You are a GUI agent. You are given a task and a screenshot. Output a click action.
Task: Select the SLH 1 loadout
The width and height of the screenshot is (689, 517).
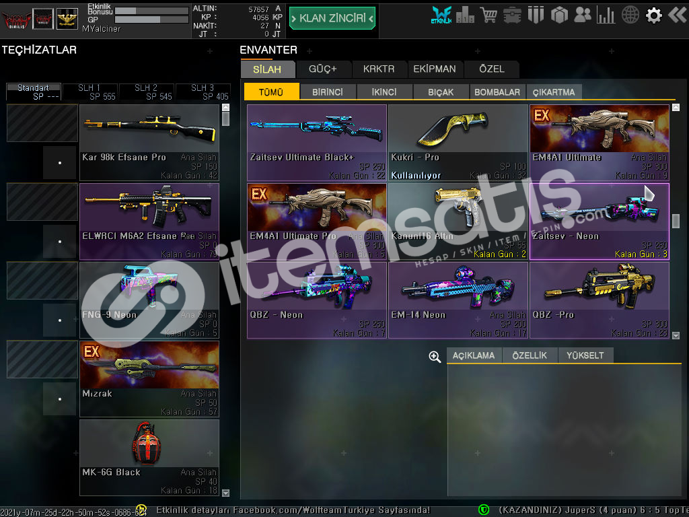pyautogui.click(x=90, y=92)
